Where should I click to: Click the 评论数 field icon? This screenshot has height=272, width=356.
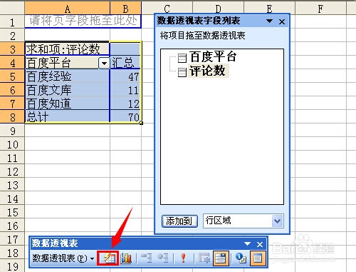tap(182, 72)
